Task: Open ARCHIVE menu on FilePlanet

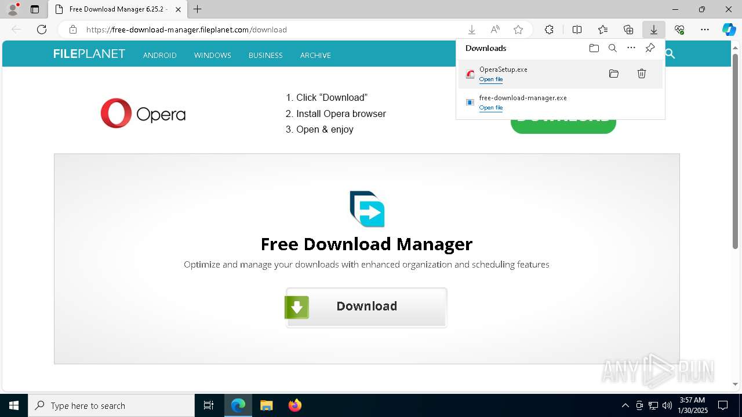Action: [x=315, y=55]
